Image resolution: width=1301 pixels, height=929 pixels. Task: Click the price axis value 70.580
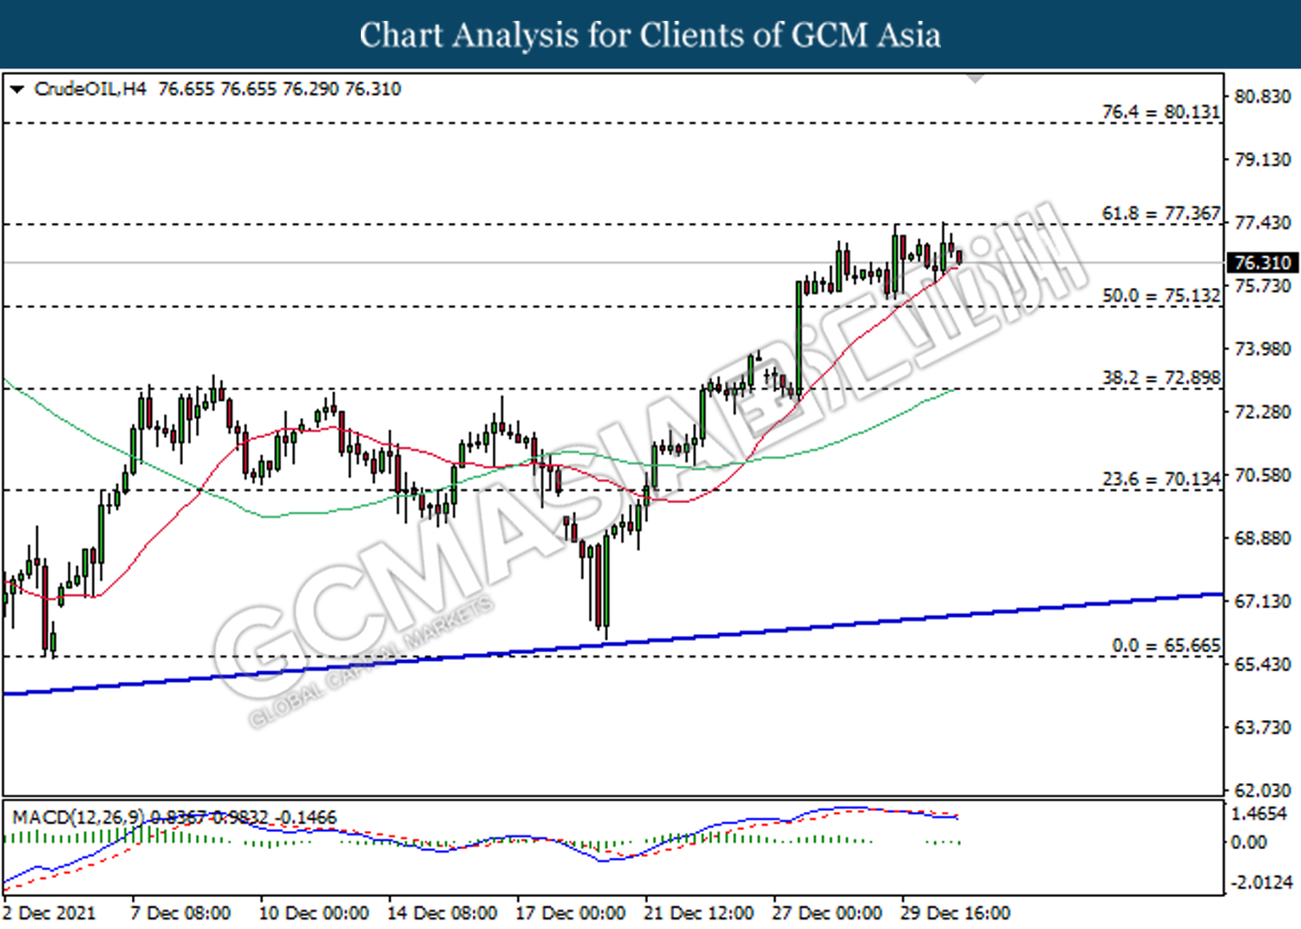pyautogui.click(x=1263, y=475)
